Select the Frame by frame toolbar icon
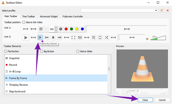Screen dimensions: 172x104 [40, 37]
